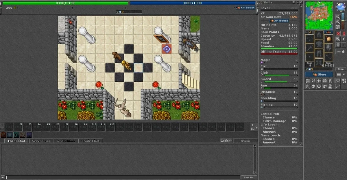Open the magic wand icon panel
This screenshot has width=347, height=180.
click(x=308, y=86)
